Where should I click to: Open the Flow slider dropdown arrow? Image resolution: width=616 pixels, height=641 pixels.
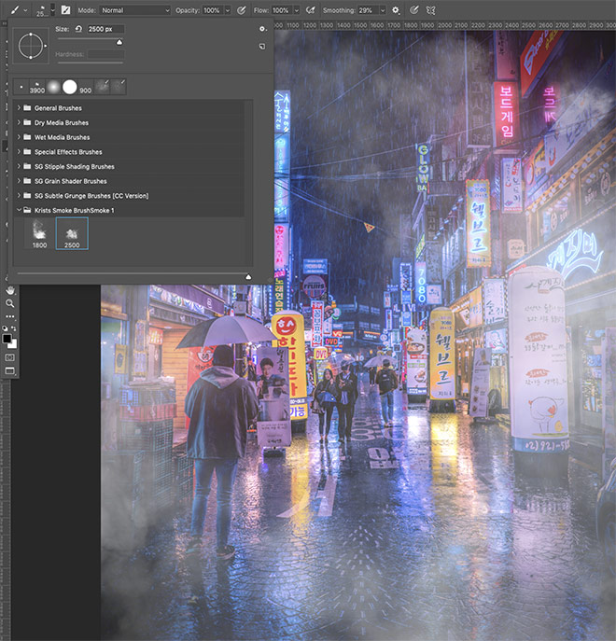coord(297,10)
